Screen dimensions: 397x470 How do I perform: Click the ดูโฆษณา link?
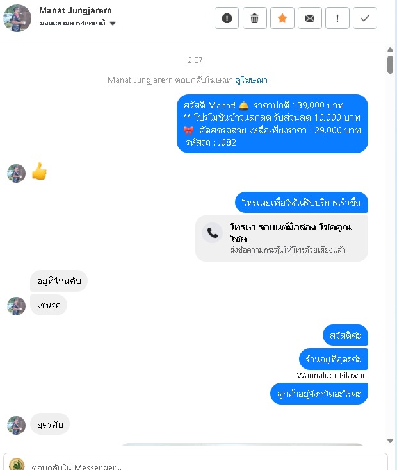[x=251, y=80]
